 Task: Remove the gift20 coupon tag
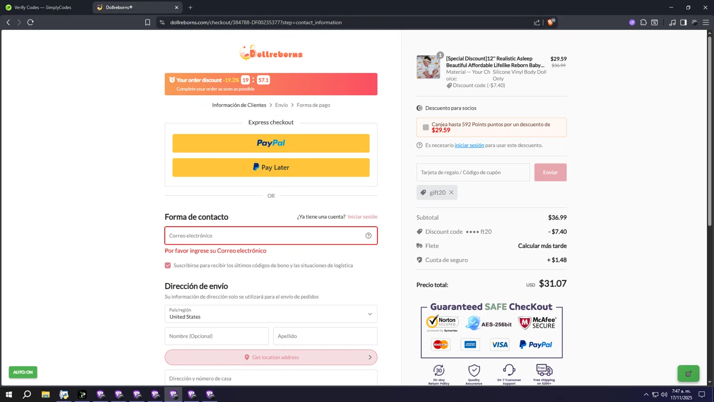[451, 192]
